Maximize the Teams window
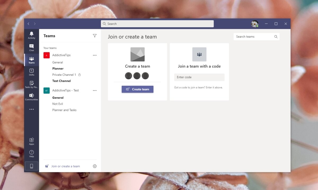This screenshot has height=190, width=318. [x=276, y=24]
